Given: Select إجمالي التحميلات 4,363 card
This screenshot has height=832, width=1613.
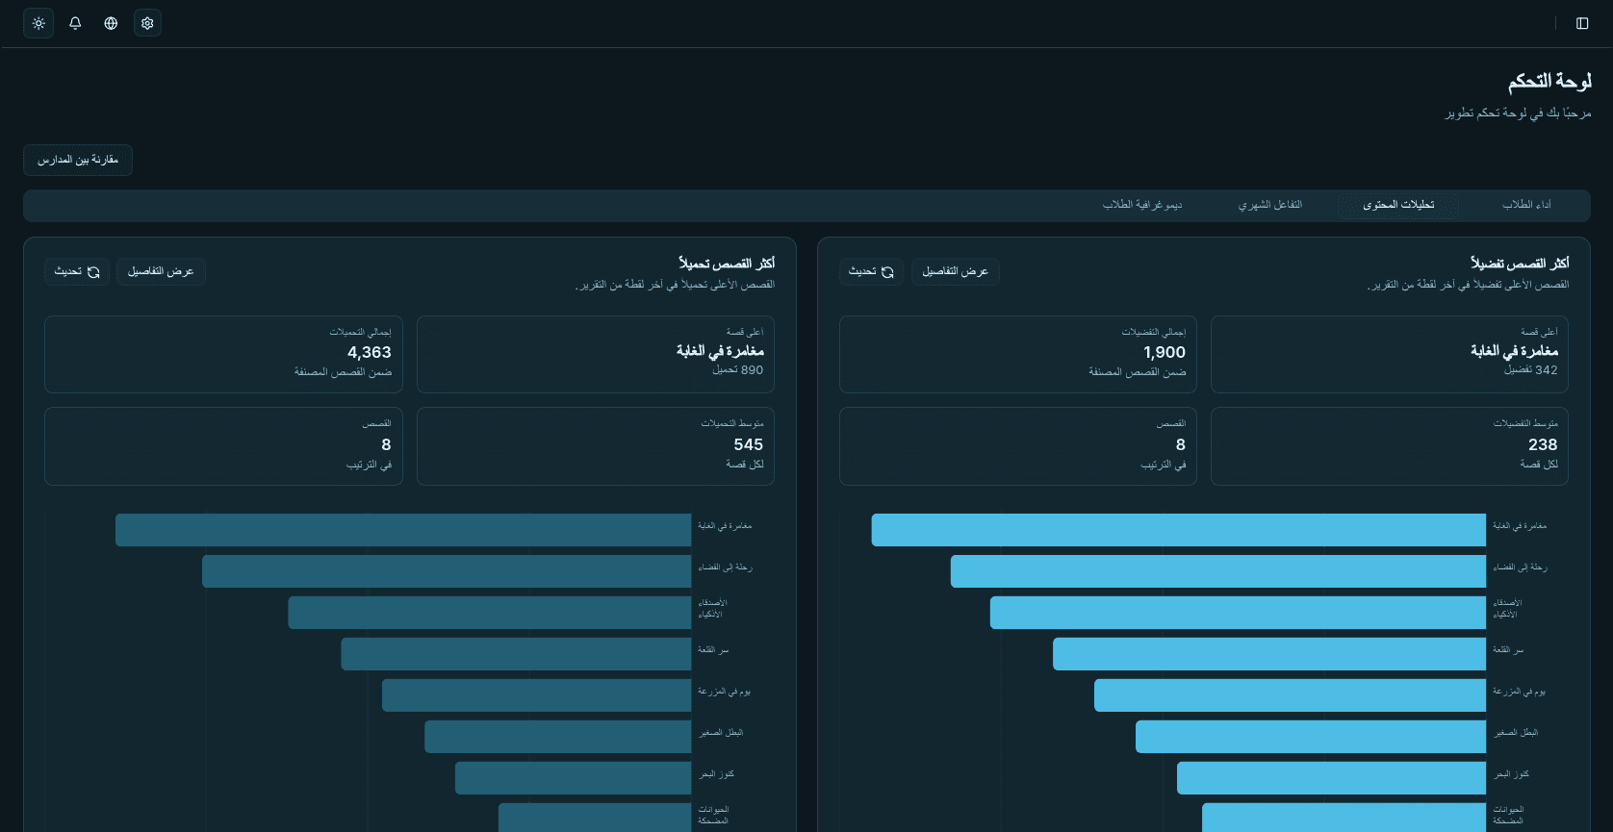Looking at the screenshot, I should (x=223, y=355).
